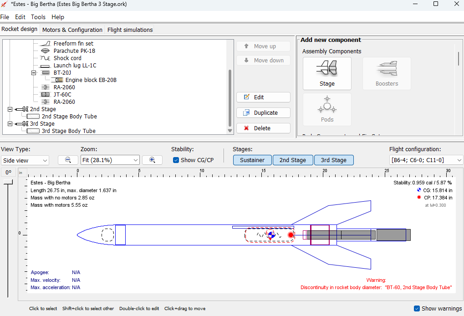This screenshot has height=316, width=464.
Task: Switch to the Flight simulations tab
Action: tap(129, 30)
